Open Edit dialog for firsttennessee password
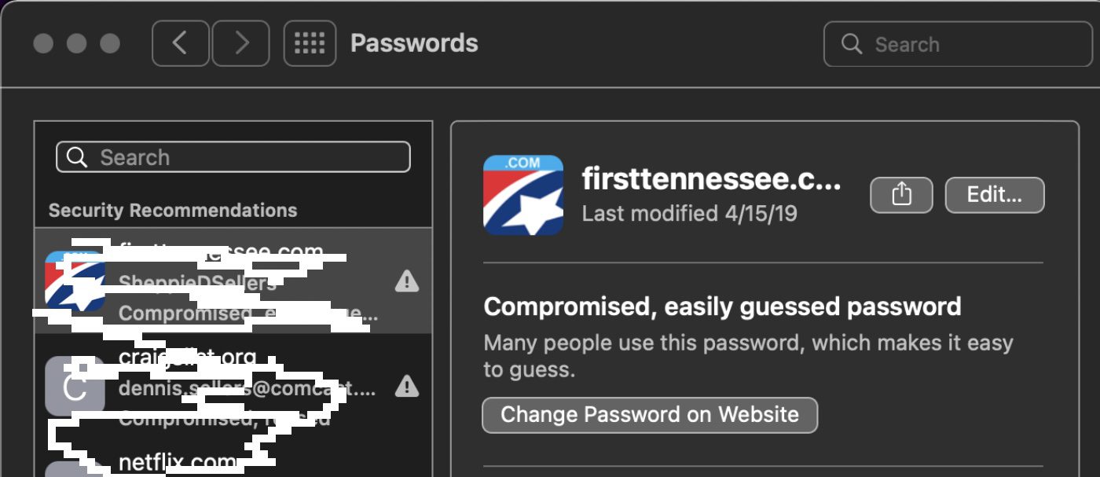This screenshot has width=1100, height=477. pyautogui.click(x=994, y=195)
